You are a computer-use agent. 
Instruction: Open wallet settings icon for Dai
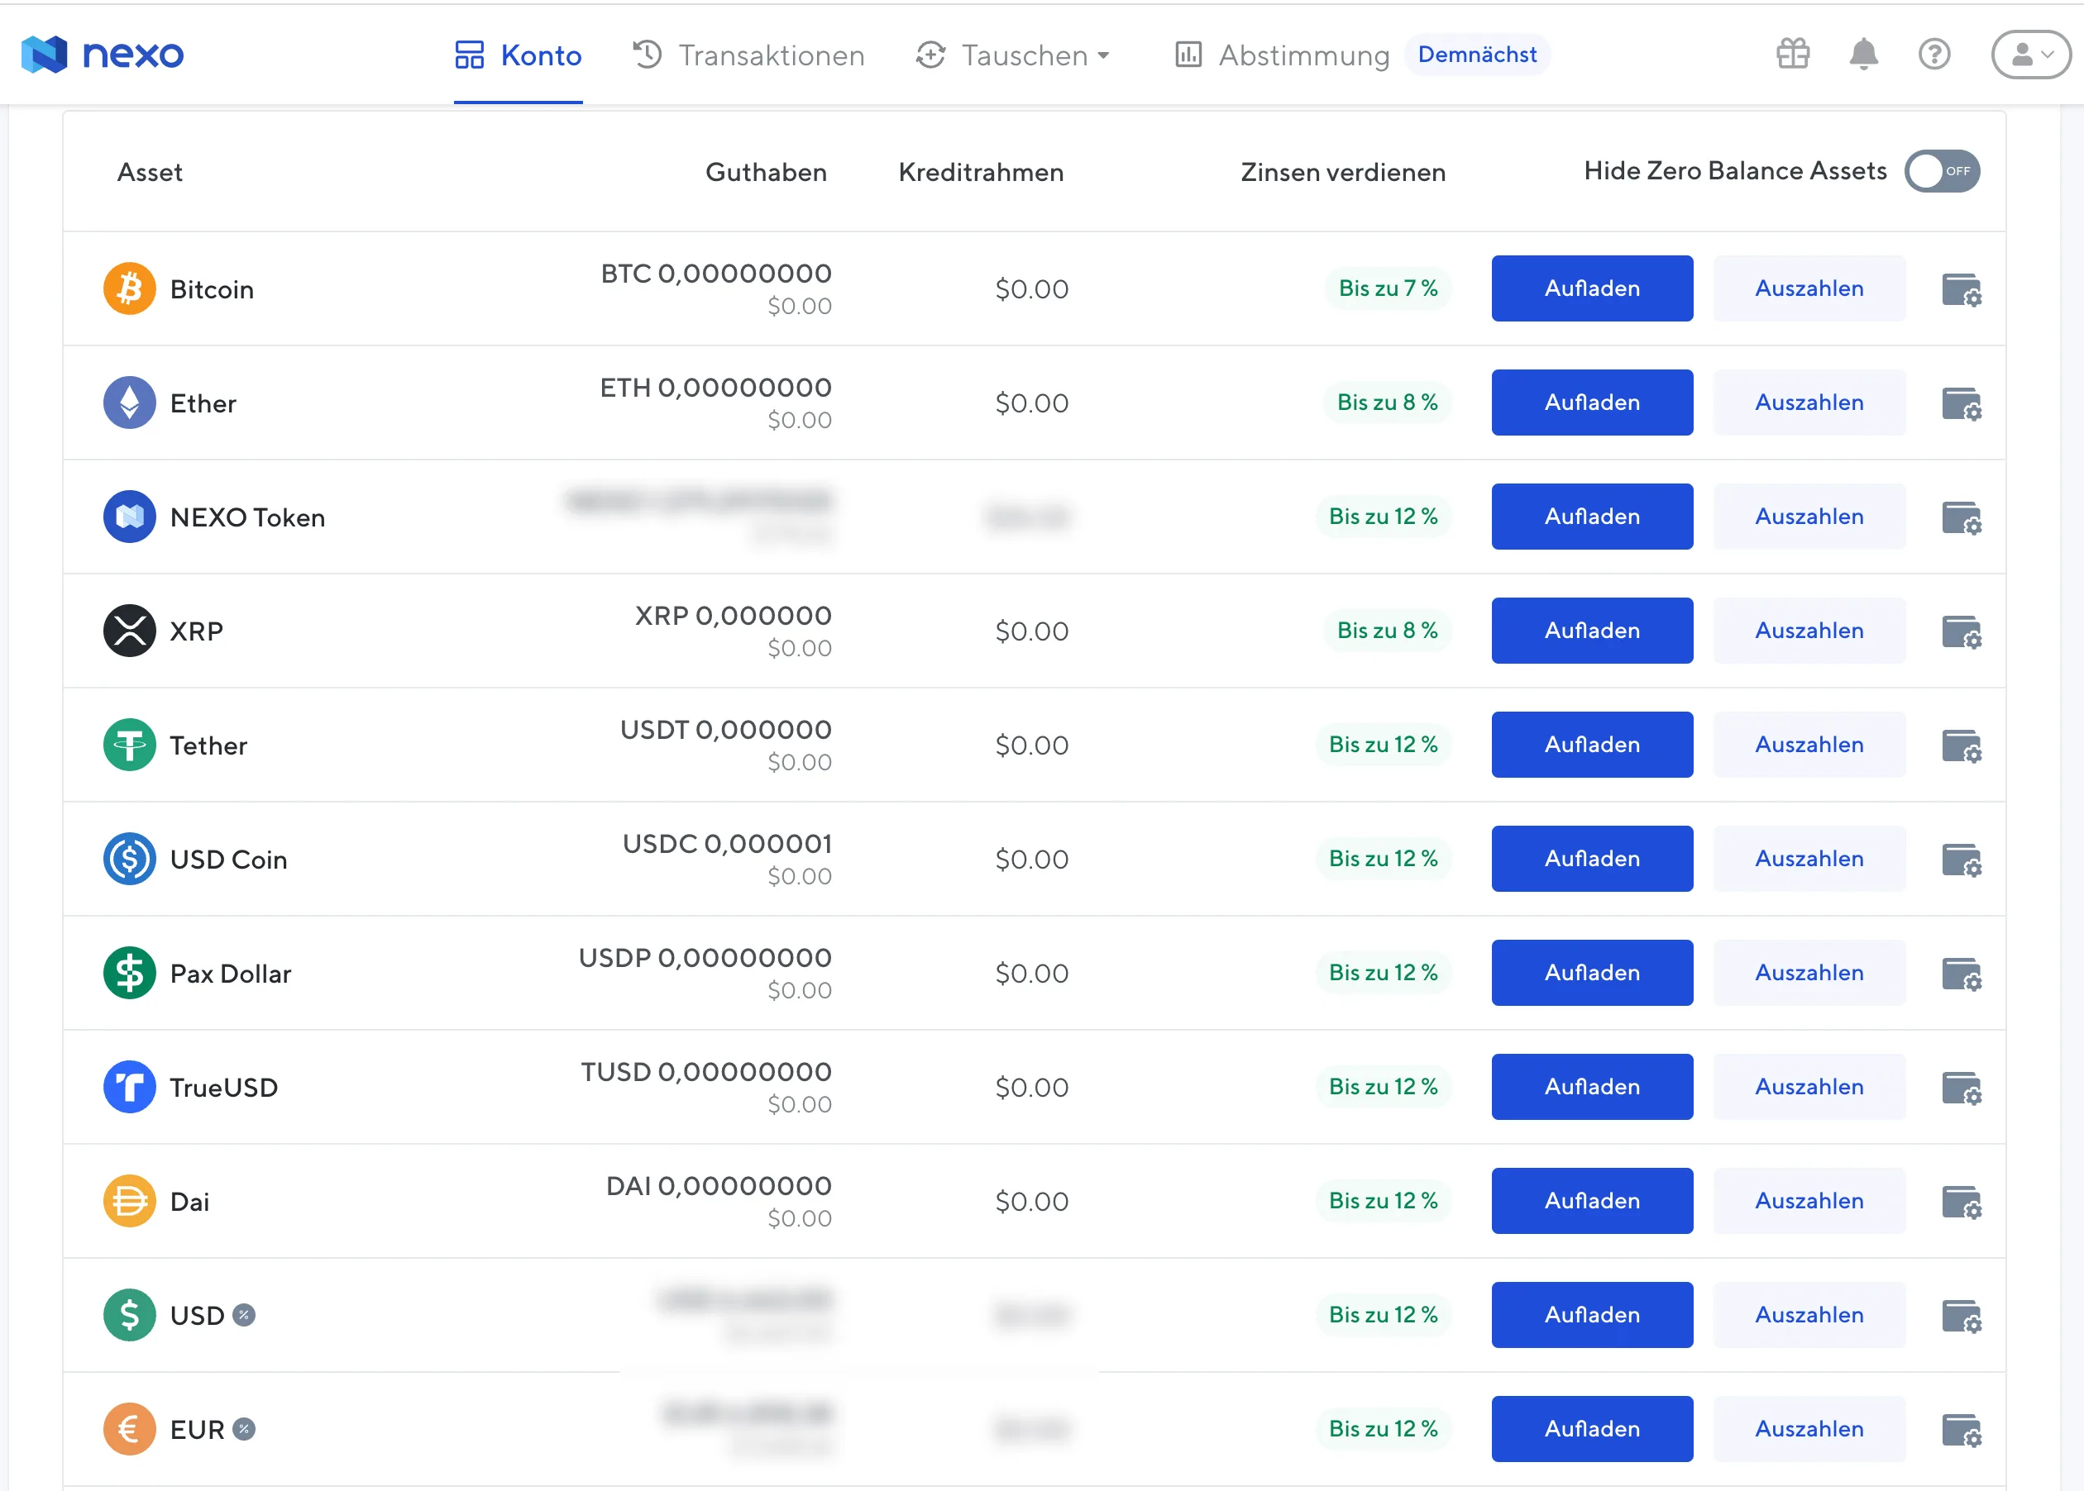pyautogui.click(x=1961, y=1203)
